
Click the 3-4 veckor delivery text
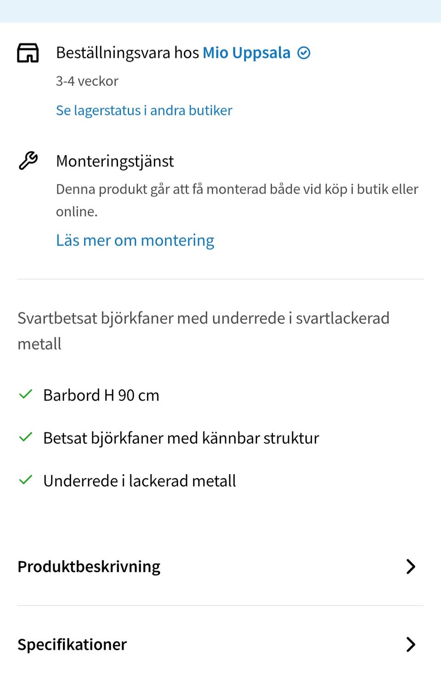point(87,81)
